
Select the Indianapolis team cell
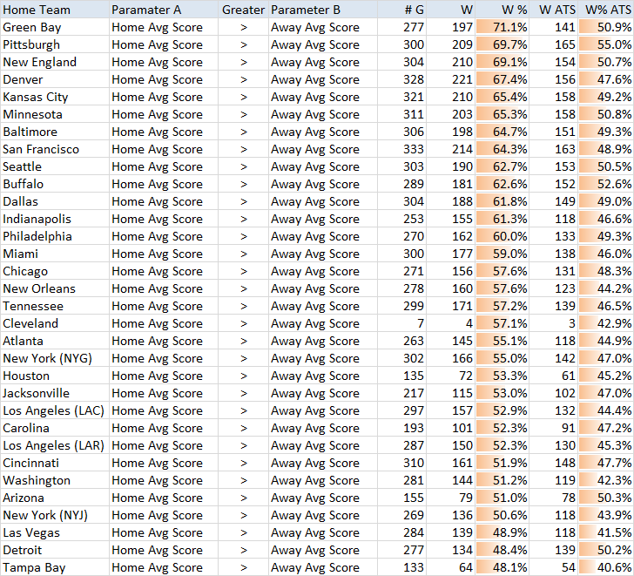click(x=55, y=219)
